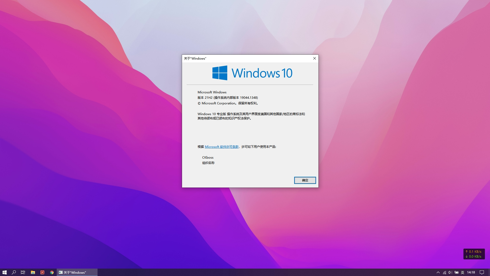The height and width of the screenshot is (276, 490).
Task: Click the registered user name CKboss
Action: (208, 158)
